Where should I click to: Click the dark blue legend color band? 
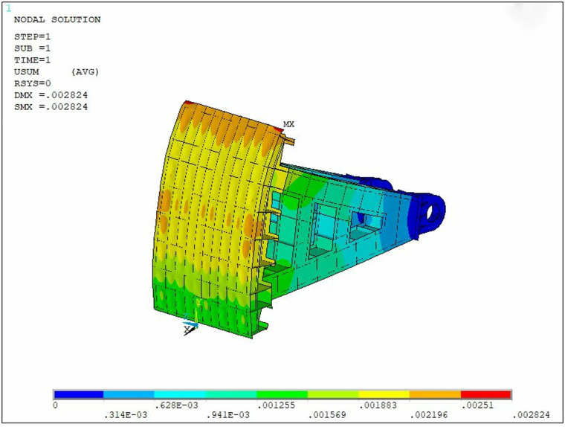click(79, 394)
